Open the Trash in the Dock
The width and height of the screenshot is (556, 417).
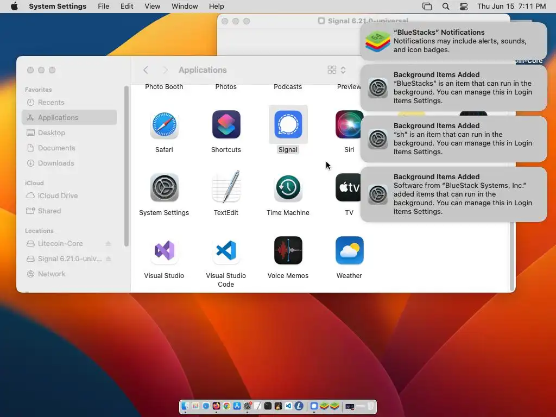coord(370,406)
